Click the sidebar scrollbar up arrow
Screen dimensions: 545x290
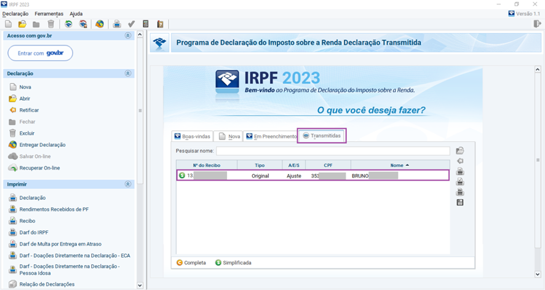pos(140,34)
